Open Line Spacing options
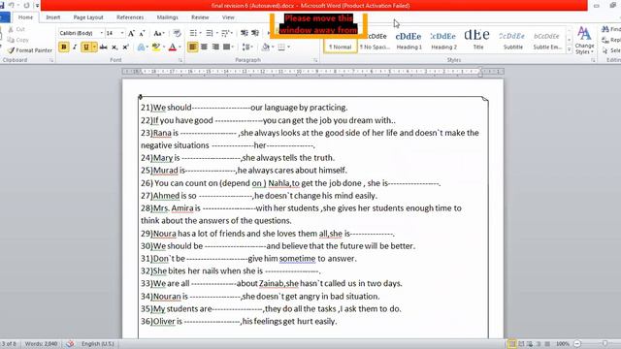This screenshot has width=621, height=349. tap(247, 48)
